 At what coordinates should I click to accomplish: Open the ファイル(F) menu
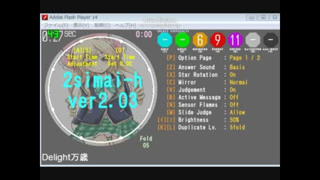pos(56,25)
